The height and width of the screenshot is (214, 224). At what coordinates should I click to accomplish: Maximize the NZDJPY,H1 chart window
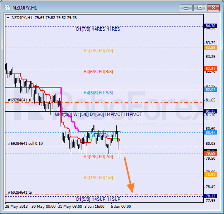click(200, 8)
